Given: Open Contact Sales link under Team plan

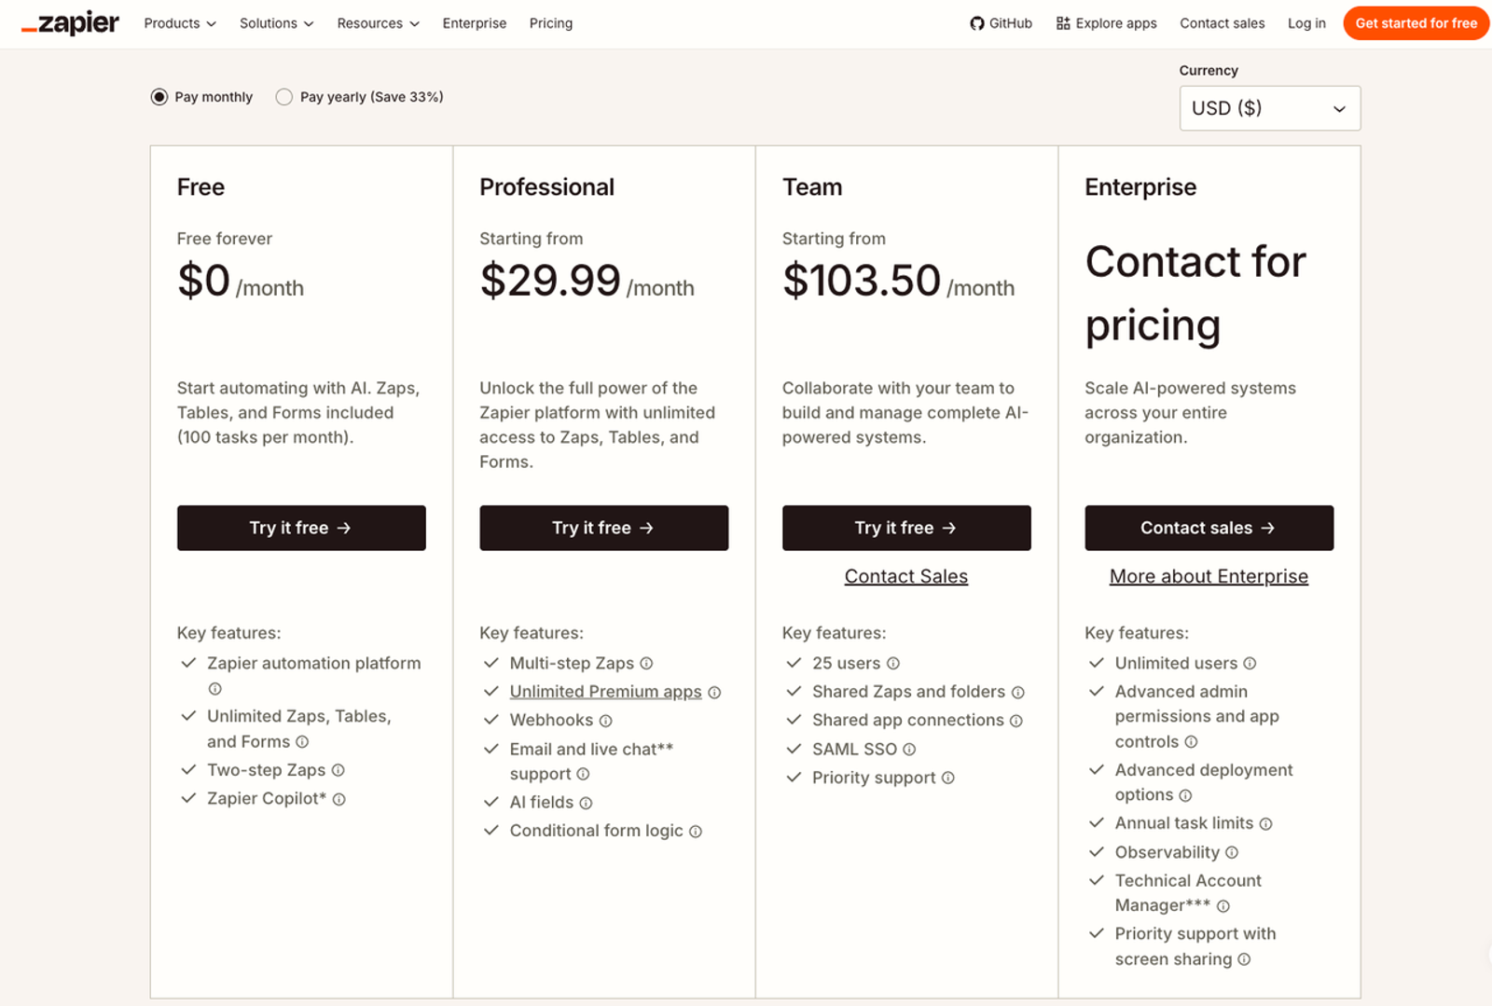Looking at the screenshot, I should point(906,576).
